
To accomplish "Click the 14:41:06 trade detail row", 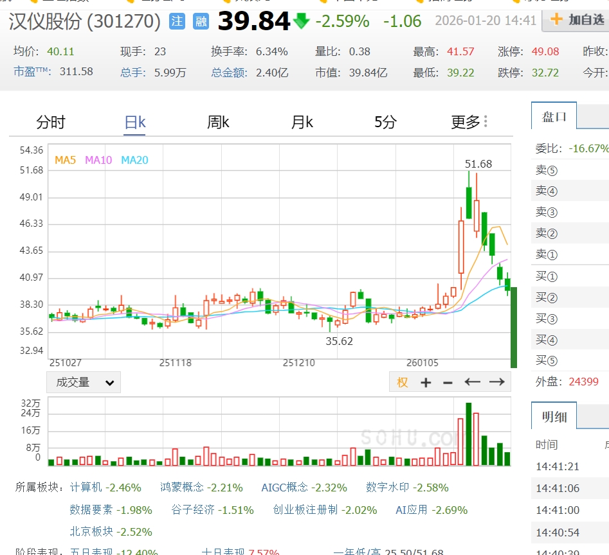I will point(570,488).
